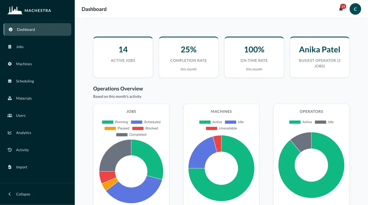Go to Jobs in the sidebar
The height and width of the screenshot is (205, 368).
pos(37,47)
